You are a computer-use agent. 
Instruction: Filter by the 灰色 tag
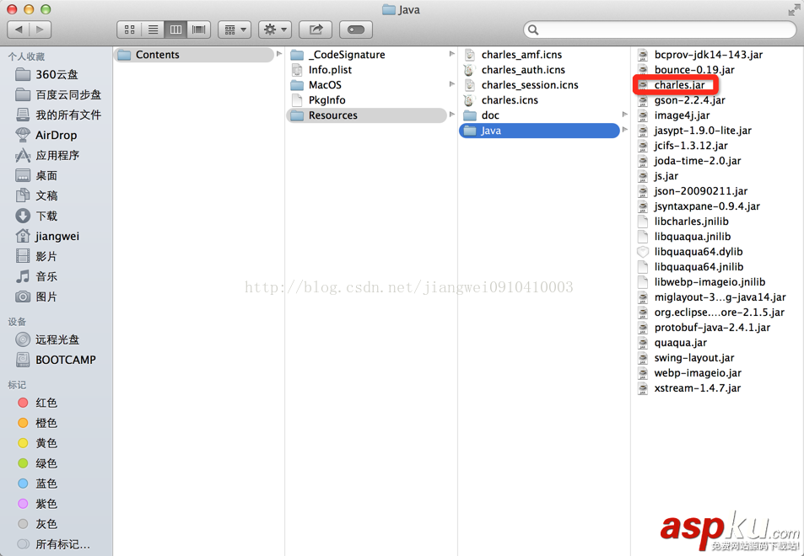(x=57, y=524)
